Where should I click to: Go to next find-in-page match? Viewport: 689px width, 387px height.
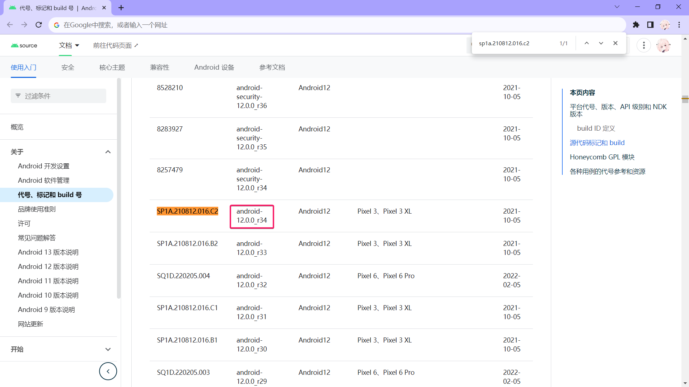(601, 43)
